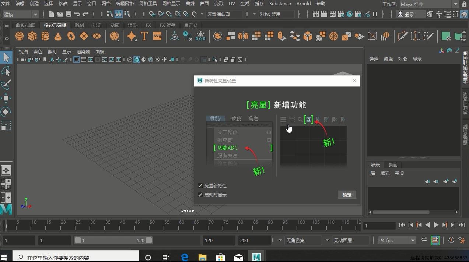This screenshot has width=469, height=262.
Task: Open the render settings clapperboard icon
Action: 341,14
